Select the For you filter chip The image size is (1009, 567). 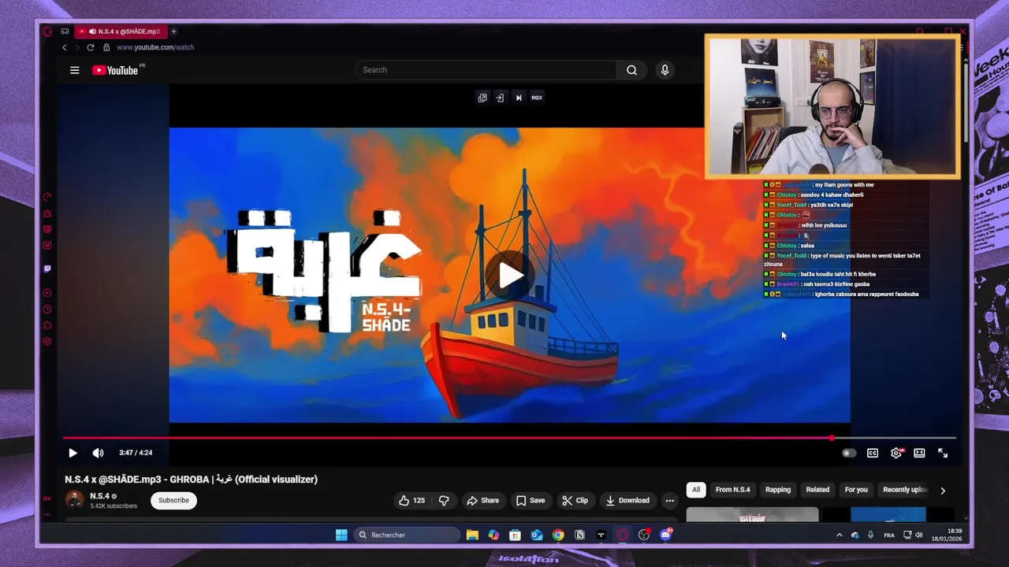856,490
